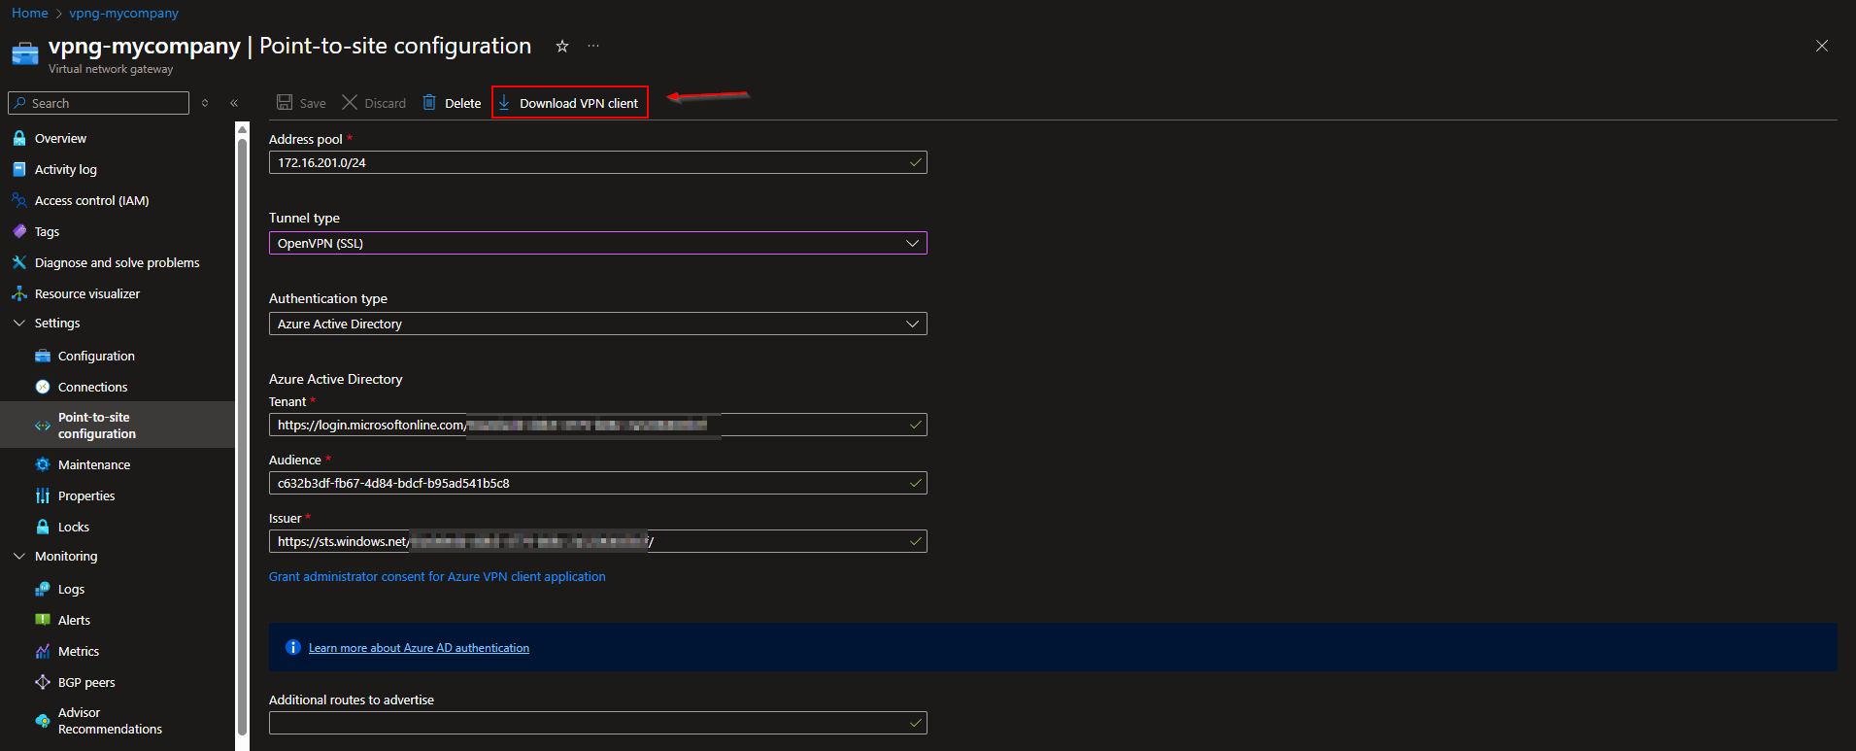Click the Delete trash icon in toolbar
The image size is (1856, 751).
(x=429, y=103)
